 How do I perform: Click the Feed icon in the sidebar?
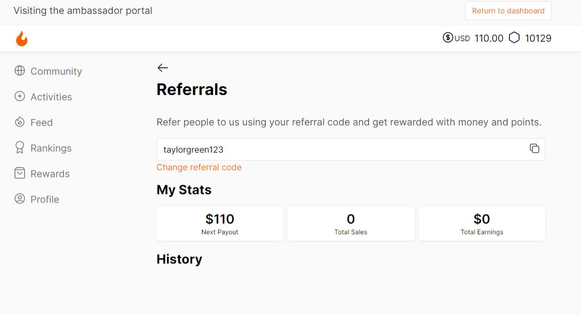pyautogui.click(x=19, y=122)
